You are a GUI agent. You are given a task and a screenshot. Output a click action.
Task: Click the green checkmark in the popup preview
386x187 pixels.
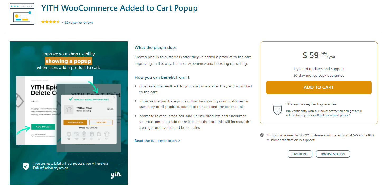tap(70, 99)
